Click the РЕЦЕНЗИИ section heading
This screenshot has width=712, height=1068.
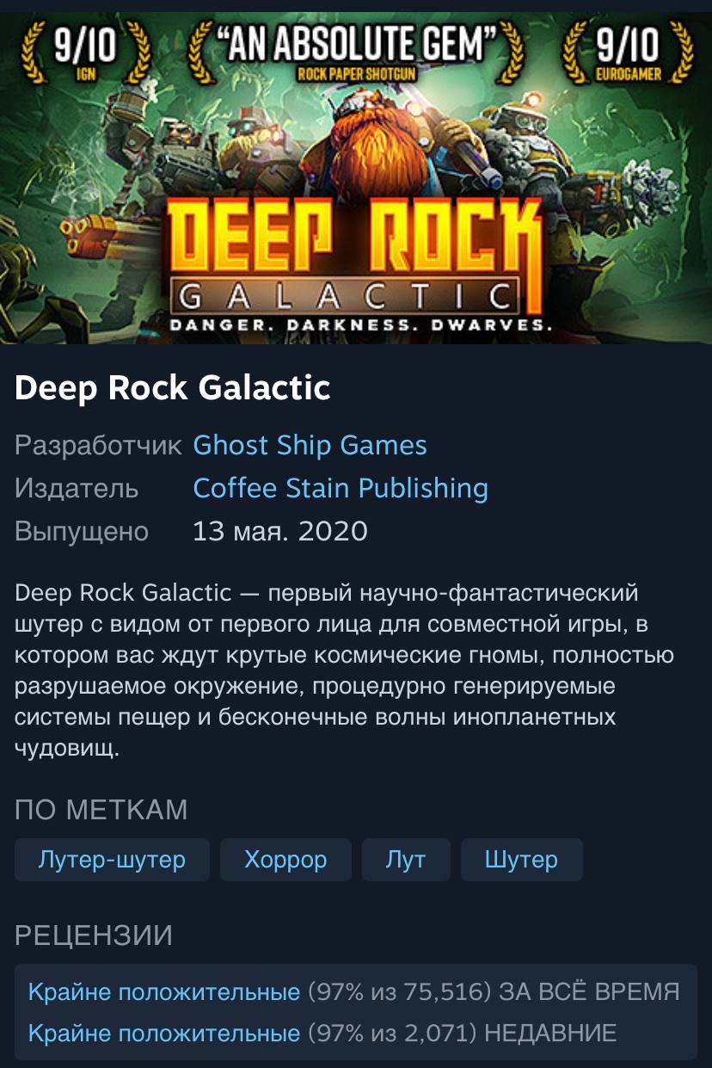[94, 935]
